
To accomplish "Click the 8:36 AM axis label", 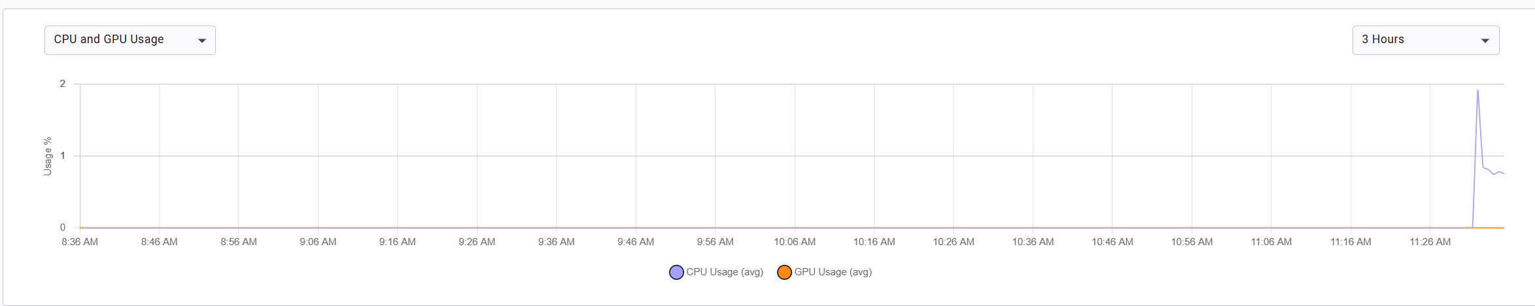I will pyautogui.click(x=80, y=242).
